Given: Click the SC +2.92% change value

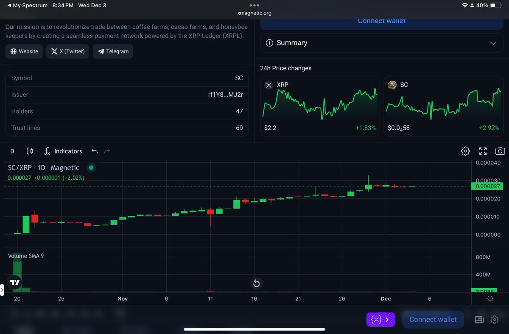Looking at the screenshot, I should (489, 128).
